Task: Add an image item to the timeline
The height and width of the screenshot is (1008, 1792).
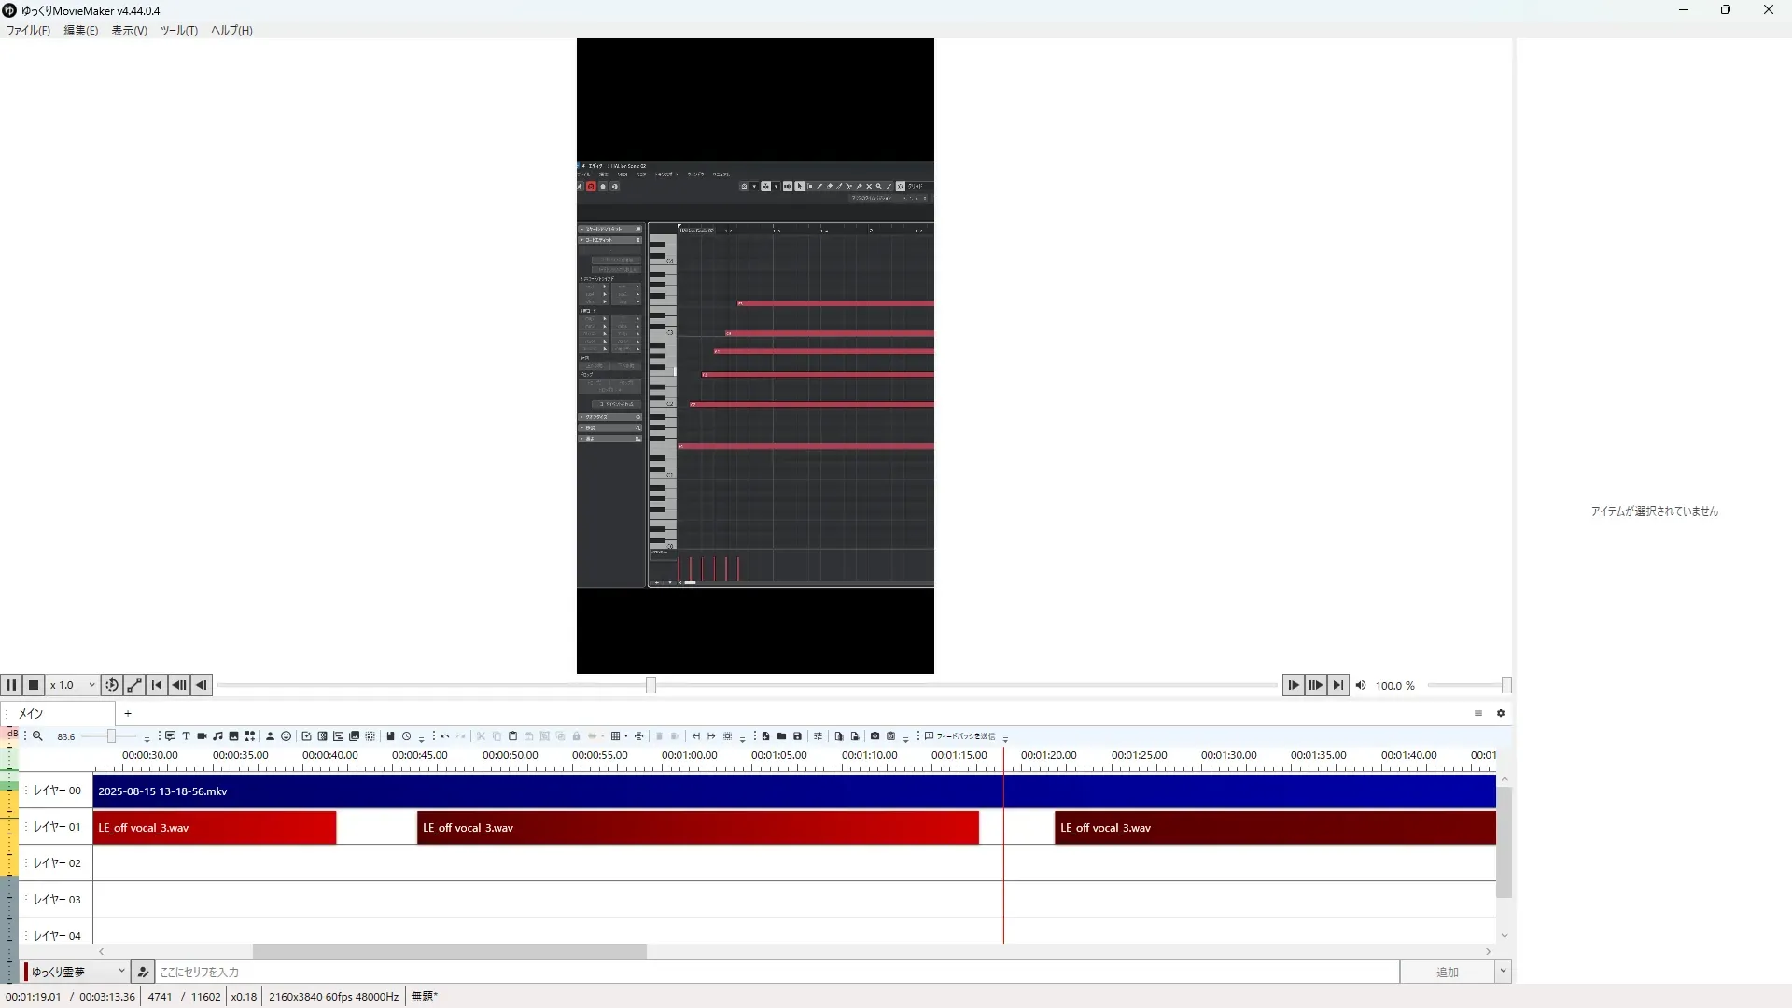Action: tap(233, 736)
